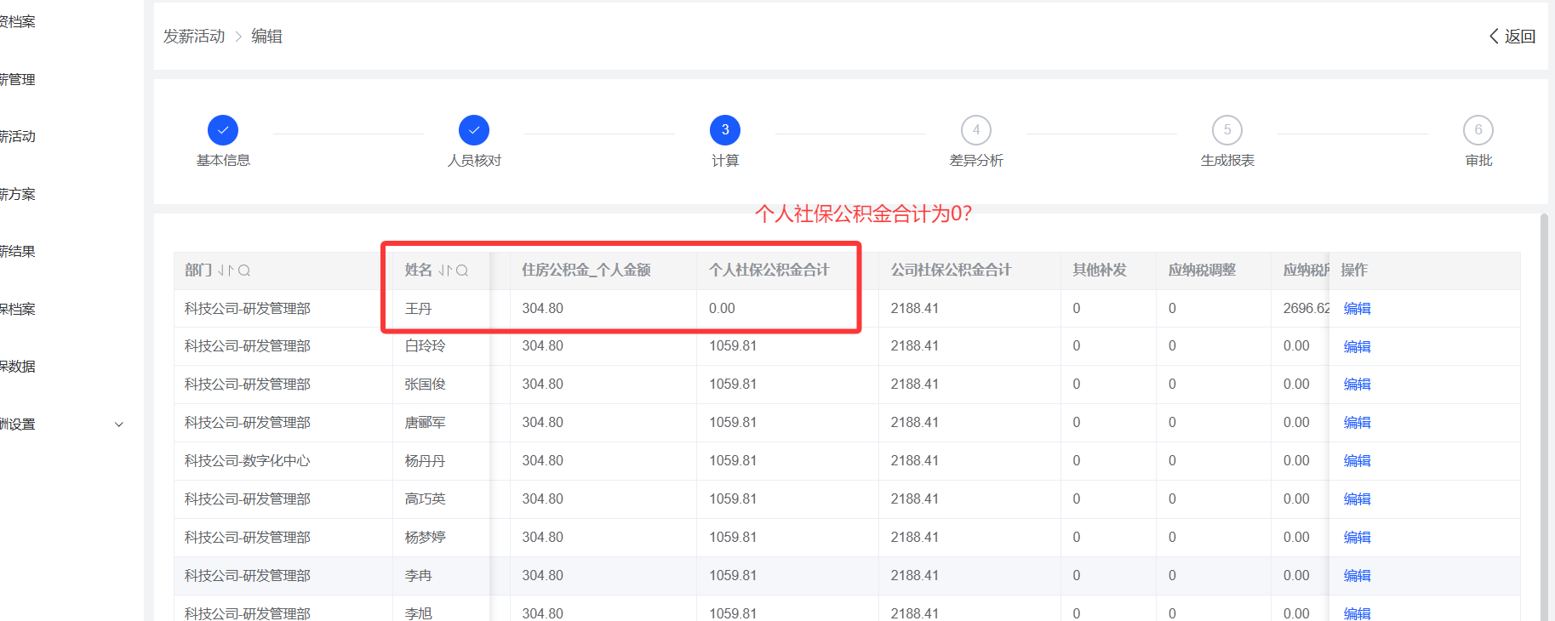Click the completed 基本信息 step checkmark circle
The width and height of the screenshot is (1555, 621).
point(223,130)
